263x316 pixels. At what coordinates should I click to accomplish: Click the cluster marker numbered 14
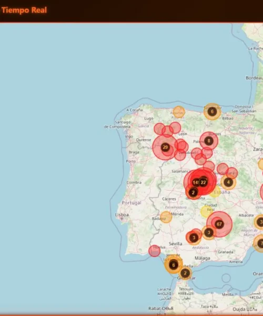[x=195, y=183]
